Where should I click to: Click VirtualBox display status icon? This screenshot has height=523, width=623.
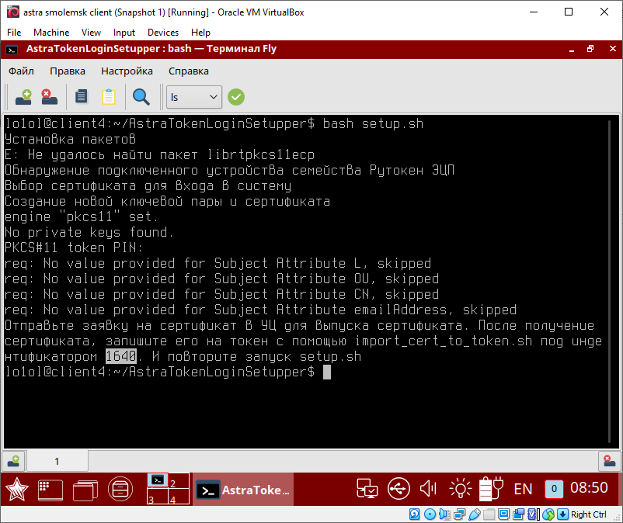click(x=504, y=514)
